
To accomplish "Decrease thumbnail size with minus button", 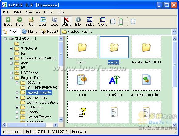I will coord(112,21).
